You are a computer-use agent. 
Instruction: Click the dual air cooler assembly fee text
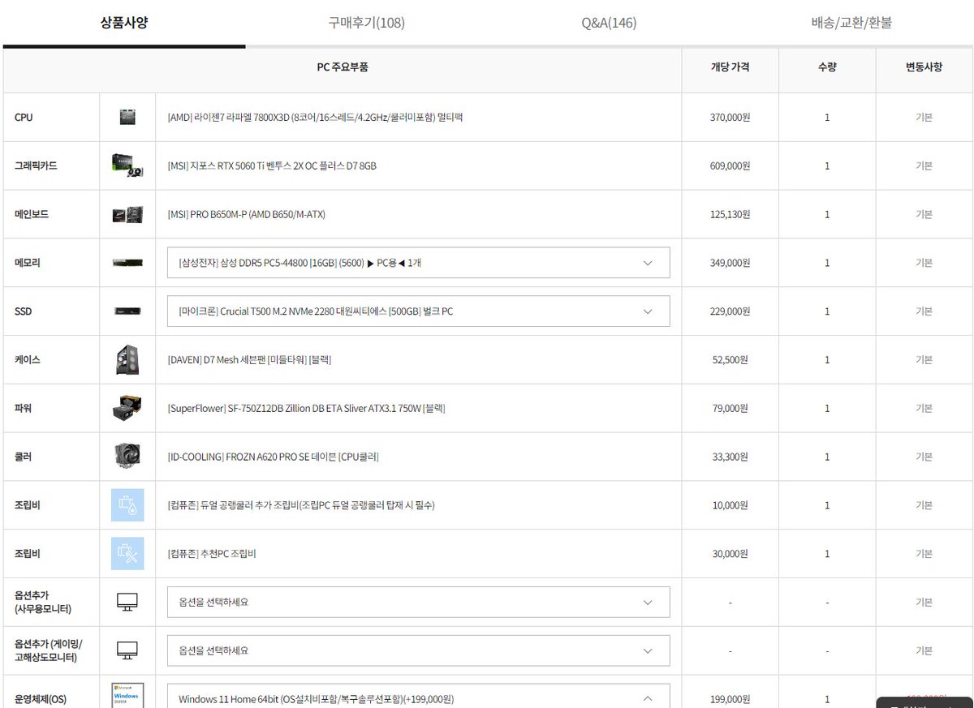[x=301, y=505]
